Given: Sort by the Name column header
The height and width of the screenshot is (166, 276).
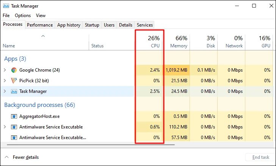Looking at the screenshot, I should pyautogui.click(x=45, y=42).
